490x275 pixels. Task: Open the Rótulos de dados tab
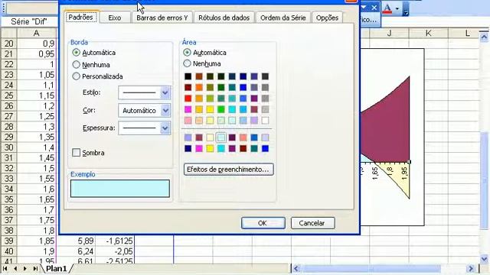[x=224, y=18]
